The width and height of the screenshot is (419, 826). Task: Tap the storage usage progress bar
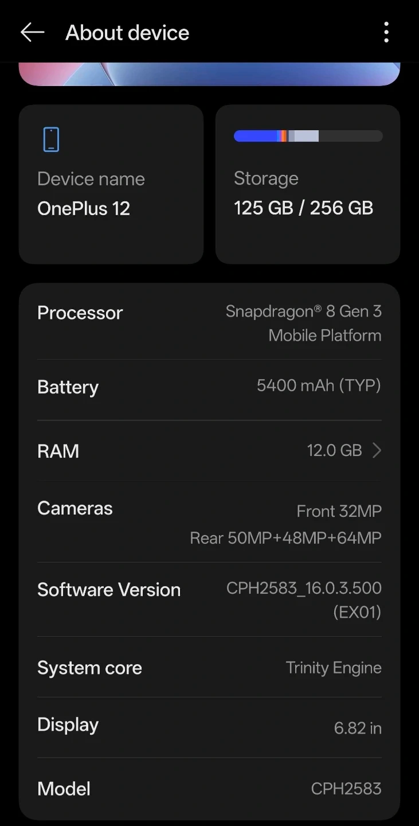pyautogui.click(x=308, y=136)
